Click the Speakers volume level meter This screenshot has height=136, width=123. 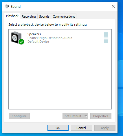coord(106,38)
